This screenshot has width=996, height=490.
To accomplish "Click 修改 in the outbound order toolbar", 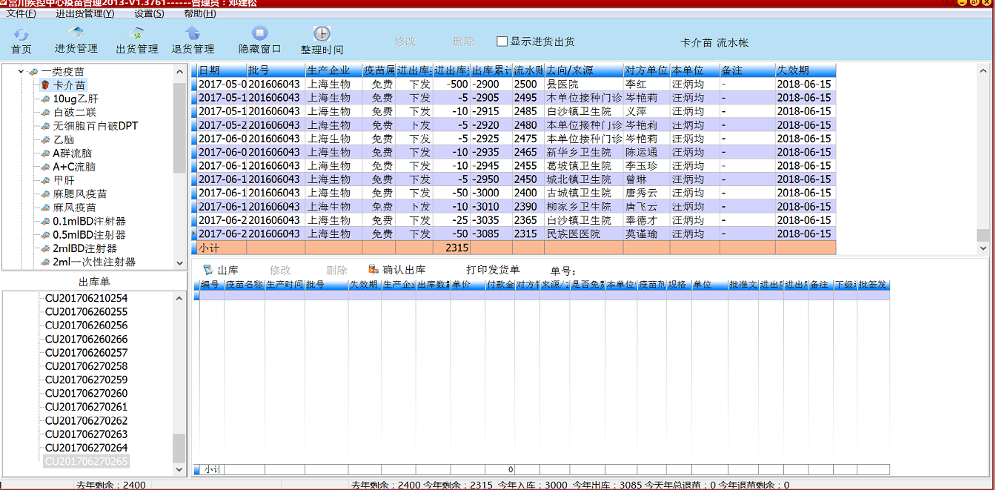I will tap(280, 271).
